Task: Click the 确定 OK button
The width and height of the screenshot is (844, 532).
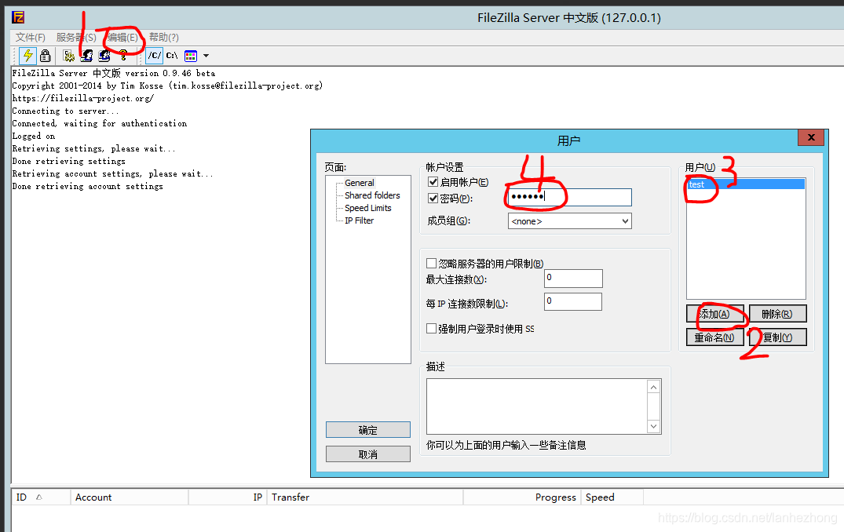Action: click(368, 430)
